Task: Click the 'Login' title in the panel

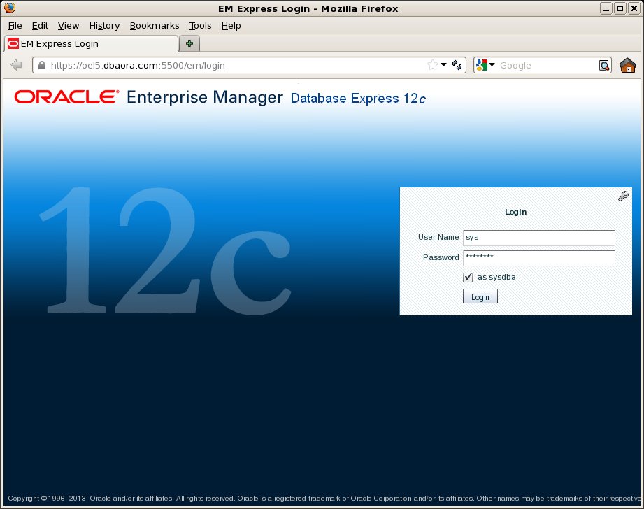Action: (515, 212)
